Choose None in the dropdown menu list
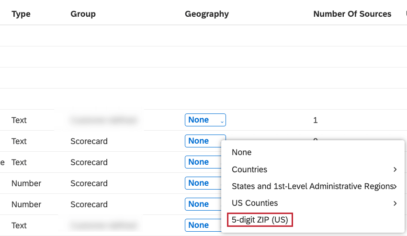Viewport: 407px width, 236px height. 242,152
